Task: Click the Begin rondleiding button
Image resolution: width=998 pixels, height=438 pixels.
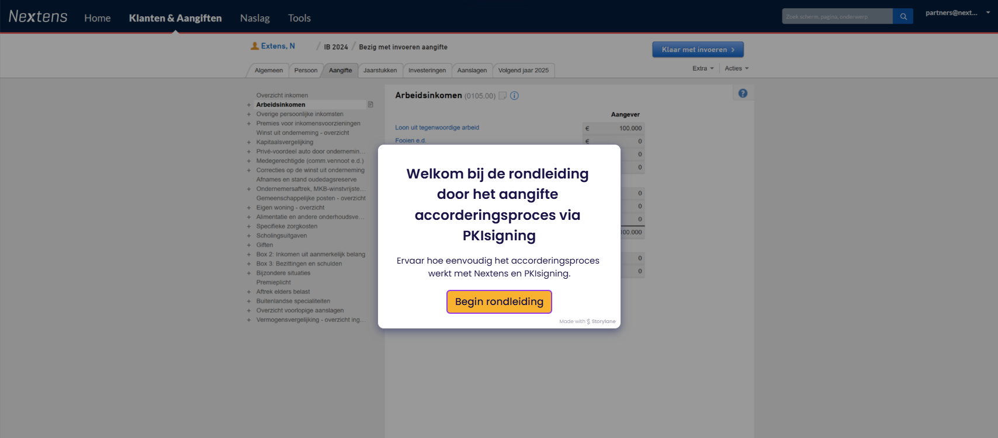Action: pyautogui.click(x=499, y=302)
